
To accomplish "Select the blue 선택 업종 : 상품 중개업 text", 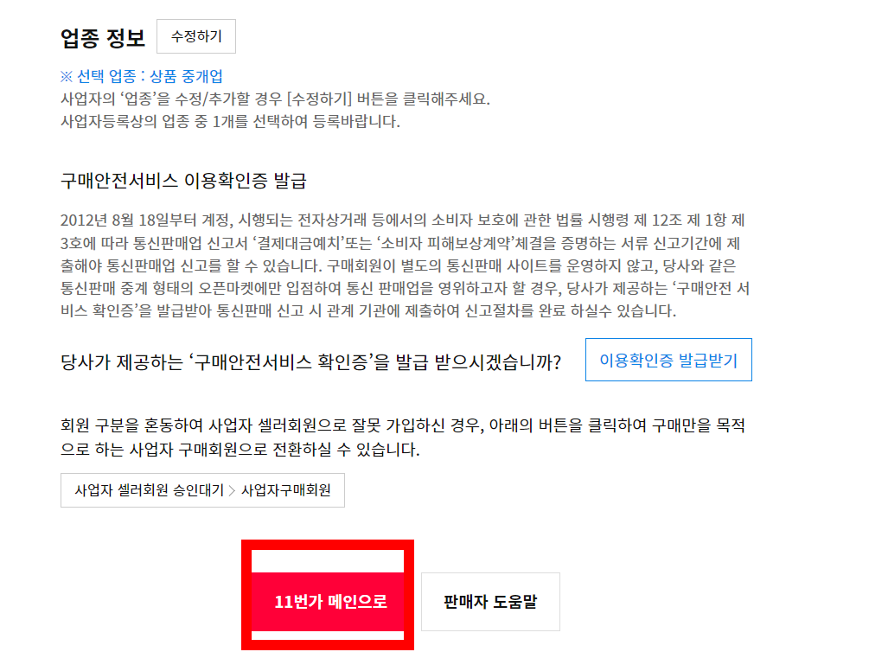I will pyautogui.click(x=142, y=76).
